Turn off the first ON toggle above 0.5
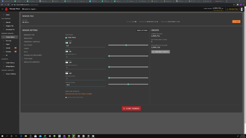This screenshot has height=138, width=246. [x=67, y=43]
